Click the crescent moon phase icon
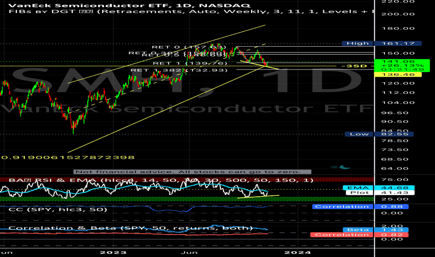The width and height of the screenshot is (435, 257). coord(344,167)
